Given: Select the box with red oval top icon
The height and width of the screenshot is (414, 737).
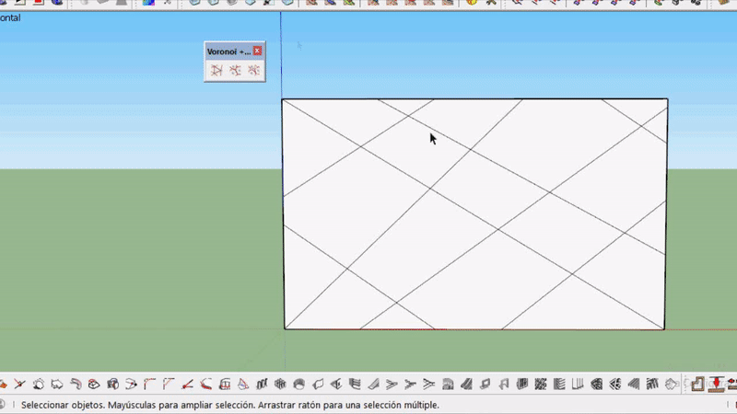Looking at the screenshot, I should click(94, 385).
